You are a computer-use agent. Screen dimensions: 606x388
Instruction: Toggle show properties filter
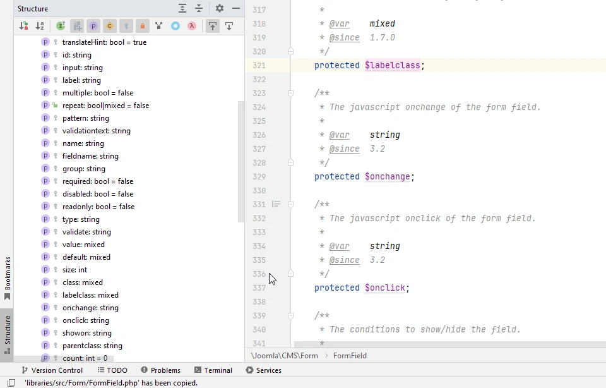[93, 26]
